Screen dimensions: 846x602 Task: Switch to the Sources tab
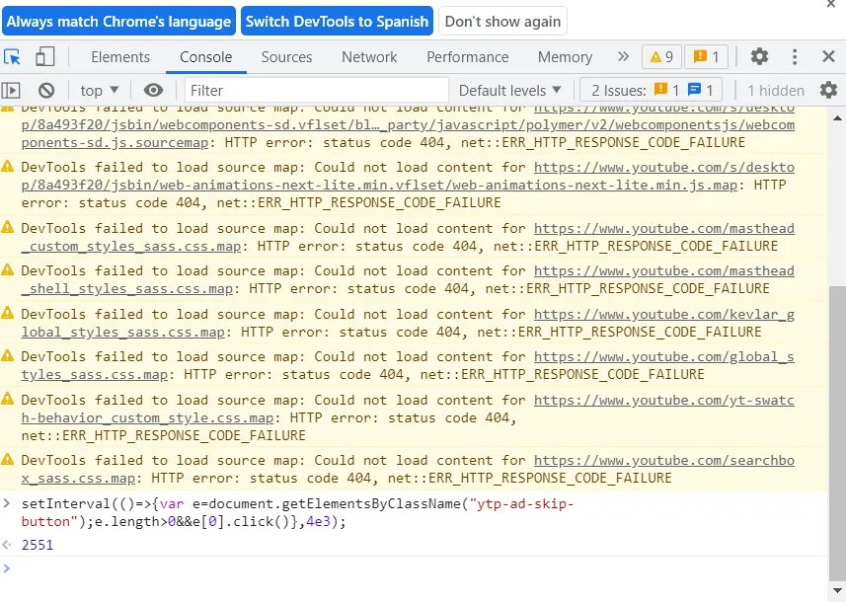click(286, 56)
